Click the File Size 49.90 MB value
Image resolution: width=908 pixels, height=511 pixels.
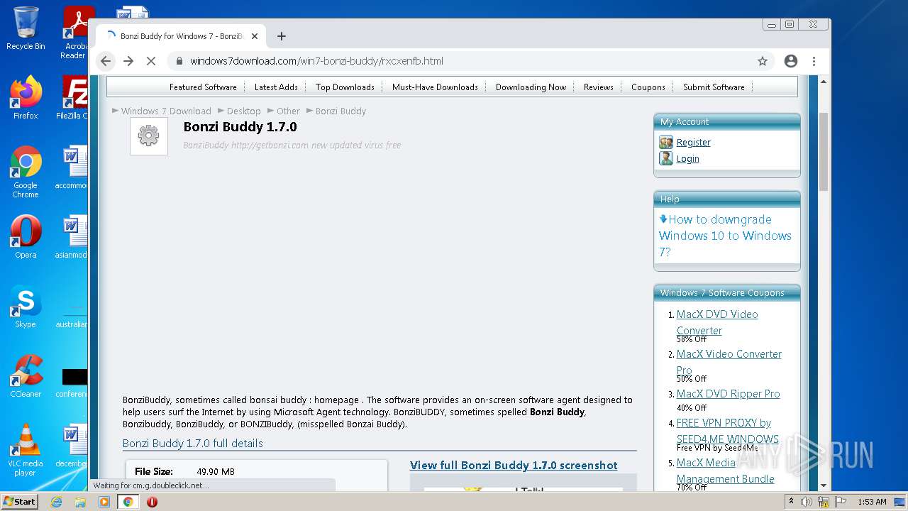pos(216,472)
